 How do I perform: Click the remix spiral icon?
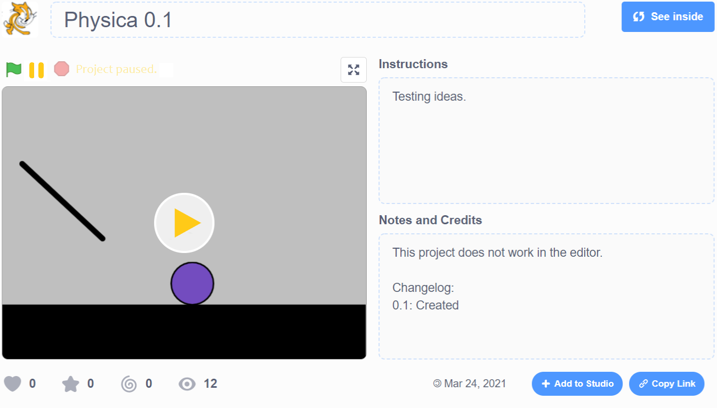pyautogui.click(x=129, y=383)
